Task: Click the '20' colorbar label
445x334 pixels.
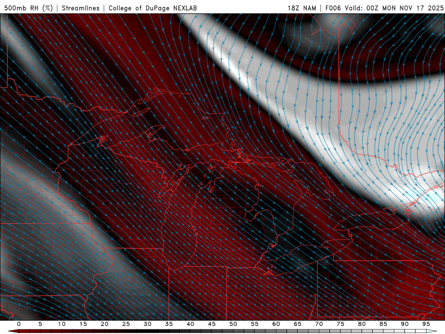Action: (x=105, y=324)
